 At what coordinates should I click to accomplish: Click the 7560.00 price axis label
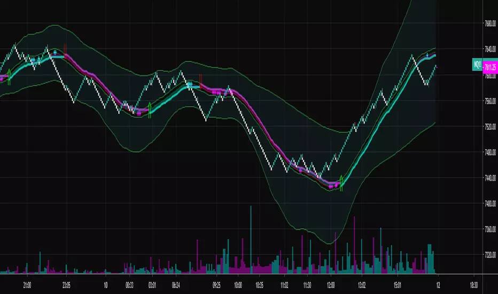[490, 101]
